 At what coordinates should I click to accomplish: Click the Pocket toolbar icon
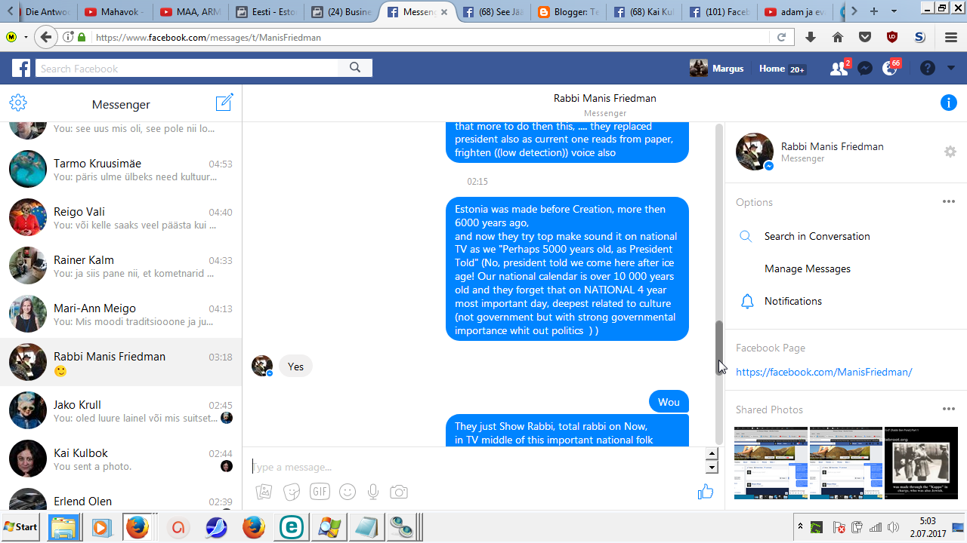pyautogui.click(x=865, y=37)
